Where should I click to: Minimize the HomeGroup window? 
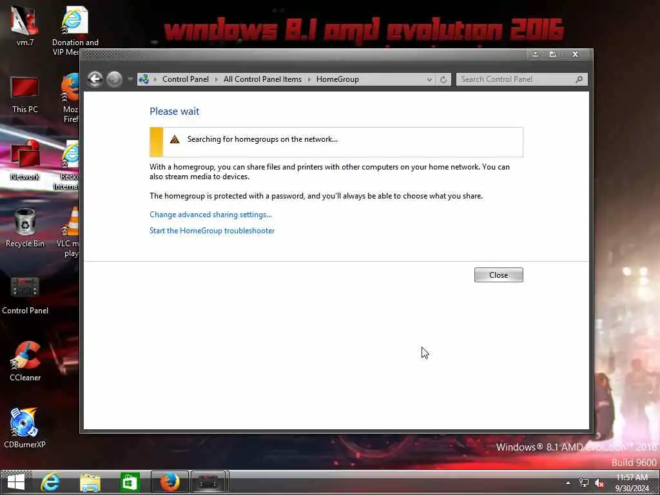pyautogui.click(x=535, y=54)
